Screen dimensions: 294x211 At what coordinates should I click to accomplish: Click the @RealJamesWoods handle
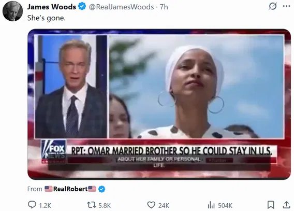pyautogui.click(x=121, y=7)
